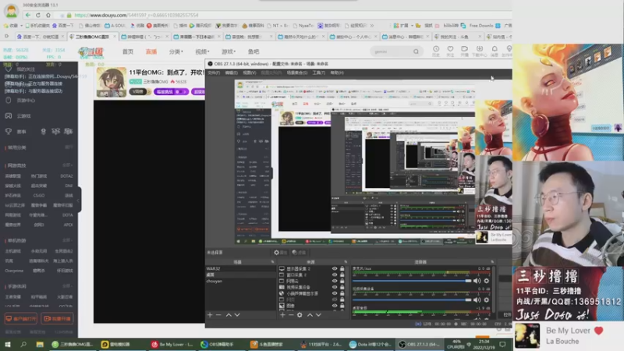Image resolution: width=624 pixels, height=351 pixels.
Task: Open the Windows Start menu
Action: tap(8, 344)
